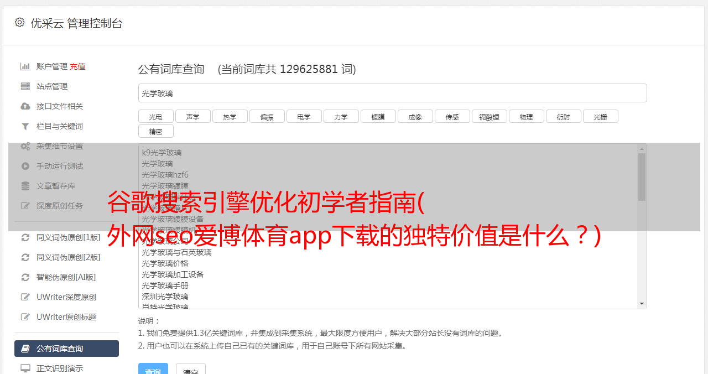Select the 声学 tag button
Image resolution: width=708 pixels, height=374 pixels.
pos(193,116)
